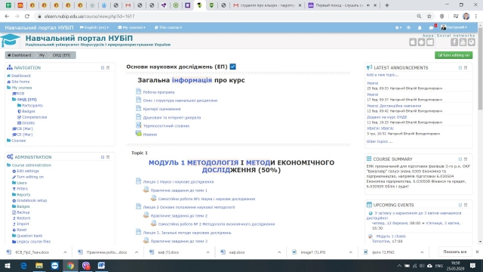Click the Android app icon
The width and height of the screenshot is (483, 272).
pos(421,42)
